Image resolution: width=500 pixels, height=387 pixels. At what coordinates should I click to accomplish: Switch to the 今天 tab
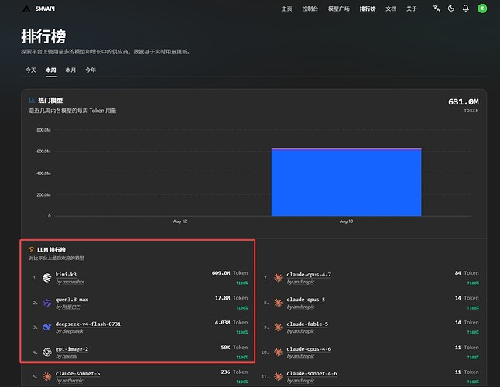click(31, 70)
